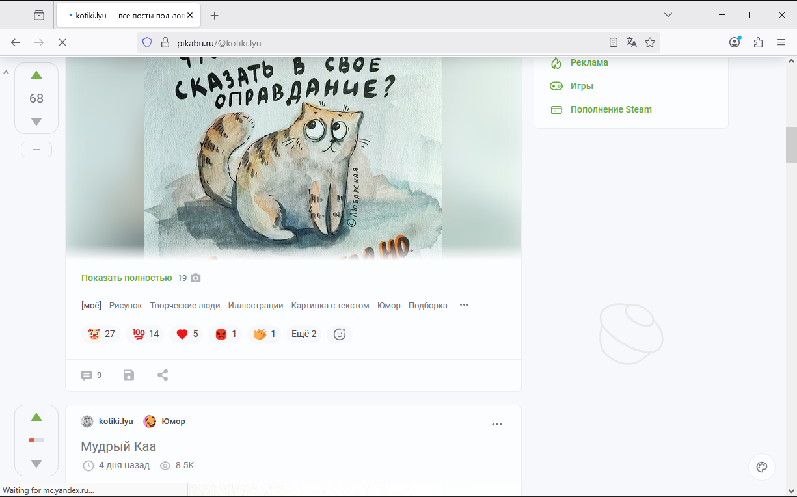
Task: Open the Firefox View icon
Action: 39,15
